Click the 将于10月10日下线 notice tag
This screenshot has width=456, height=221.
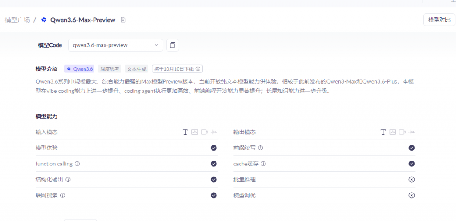coord(177,69)
